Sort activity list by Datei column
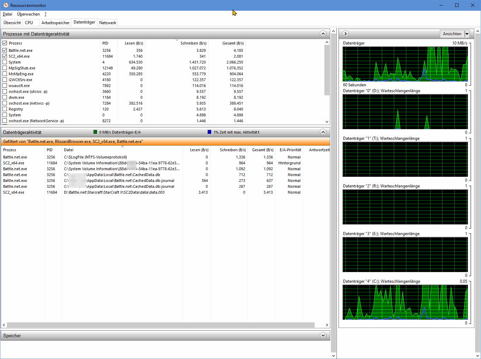The width and height of the screenshot is (481, 359). coord(122,150)
